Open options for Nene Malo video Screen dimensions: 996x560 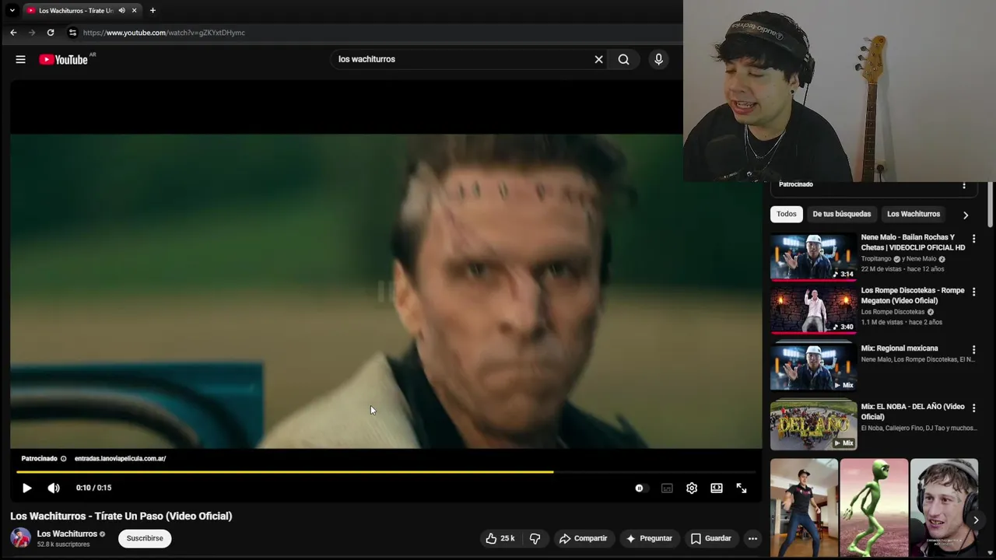coord(973,239)
